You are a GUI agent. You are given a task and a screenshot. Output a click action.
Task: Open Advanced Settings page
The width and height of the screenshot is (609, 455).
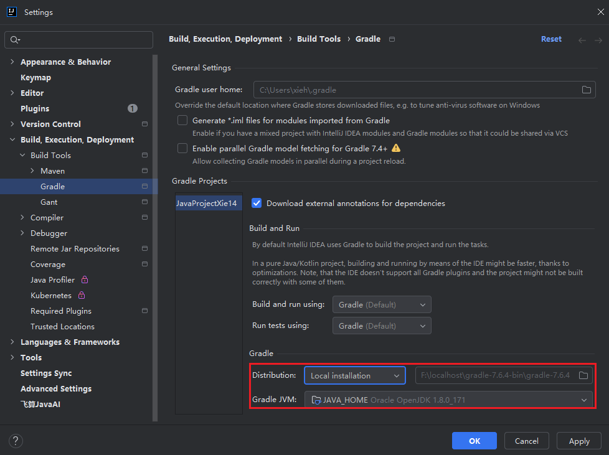(56, 388)
